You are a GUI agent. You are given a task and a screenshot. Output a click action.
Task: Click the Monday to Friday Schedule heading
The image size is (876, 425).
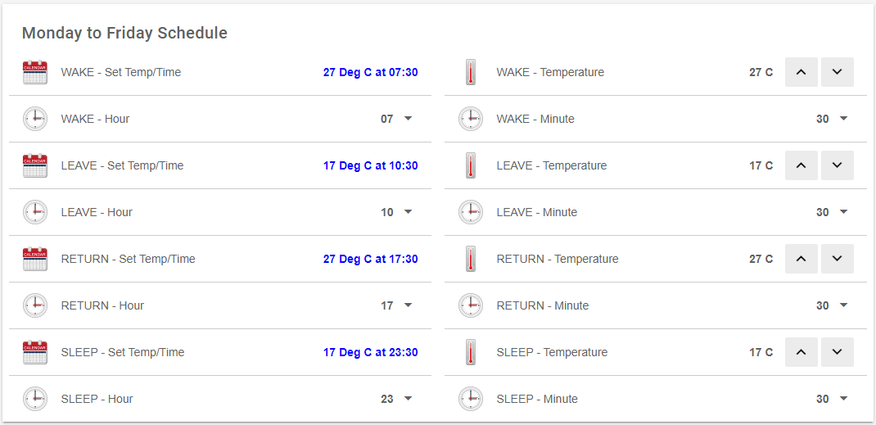point(124,33)
